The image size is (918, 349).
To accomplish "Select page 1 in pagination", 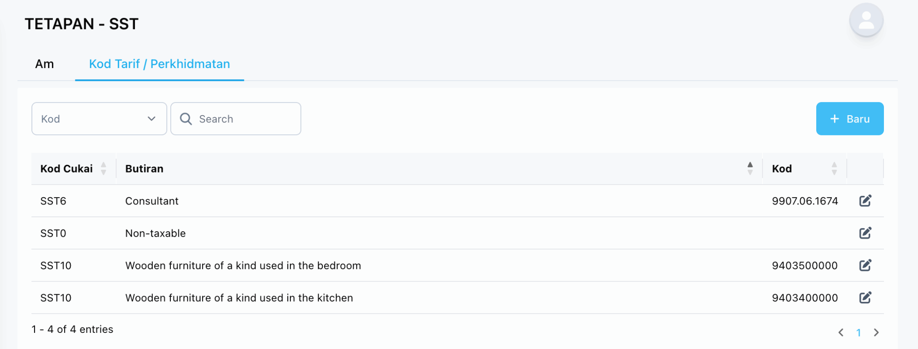I will tap(858, 332).
